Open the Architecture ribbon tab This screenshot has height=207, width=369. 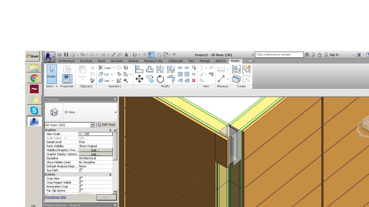pos(66,61)
